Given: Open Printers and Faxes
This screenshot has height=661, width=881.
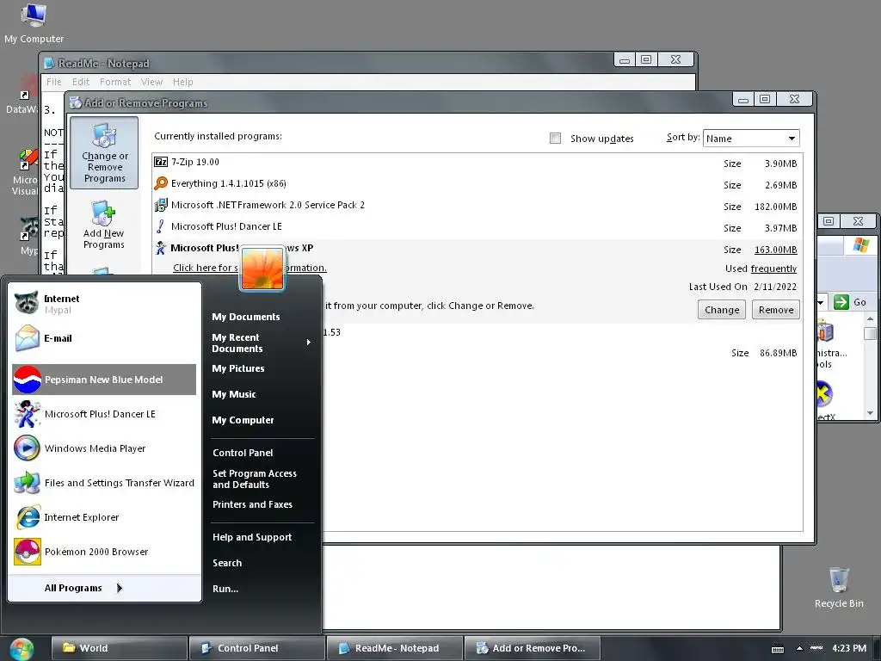Looking at the screenshot, I should click(x=252, y=504).
